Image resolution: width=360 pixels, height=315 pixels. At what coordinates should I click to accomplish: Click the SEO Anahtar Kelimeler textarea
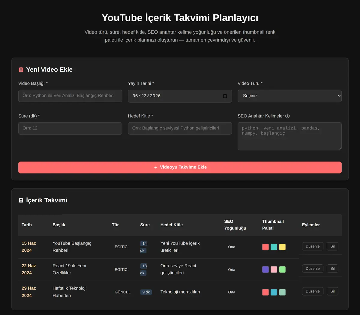(289, 136)
